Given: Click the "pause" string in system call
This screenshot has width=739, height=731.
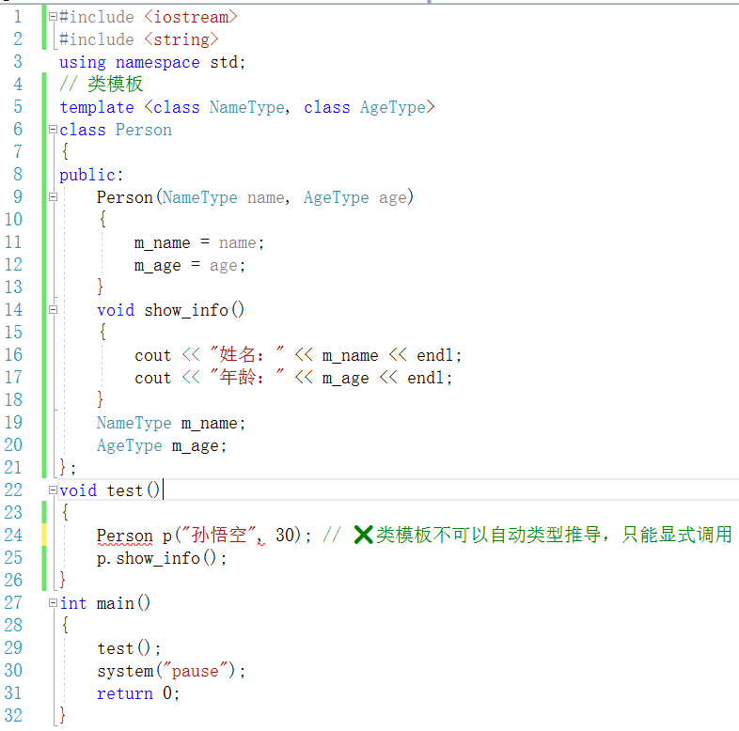Looking at the screenshot, I should 196,671.
